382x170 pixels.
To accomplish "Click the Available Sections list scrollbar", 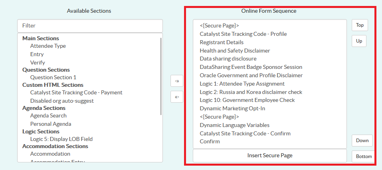I will 161,76.
